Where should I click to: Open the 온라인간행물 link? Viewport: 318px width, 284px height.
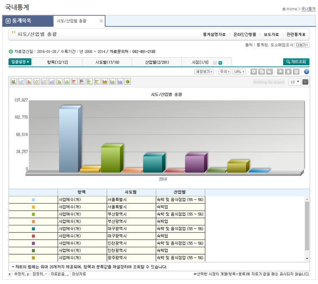point(245,34)
